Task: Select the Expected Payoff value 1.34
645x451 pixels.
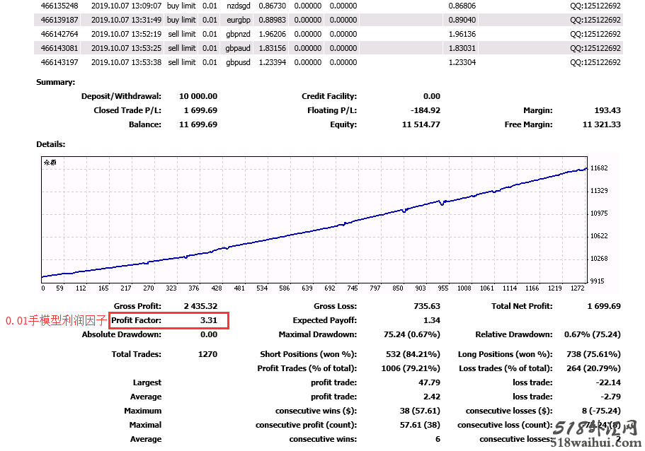Action: pos(432,320)
